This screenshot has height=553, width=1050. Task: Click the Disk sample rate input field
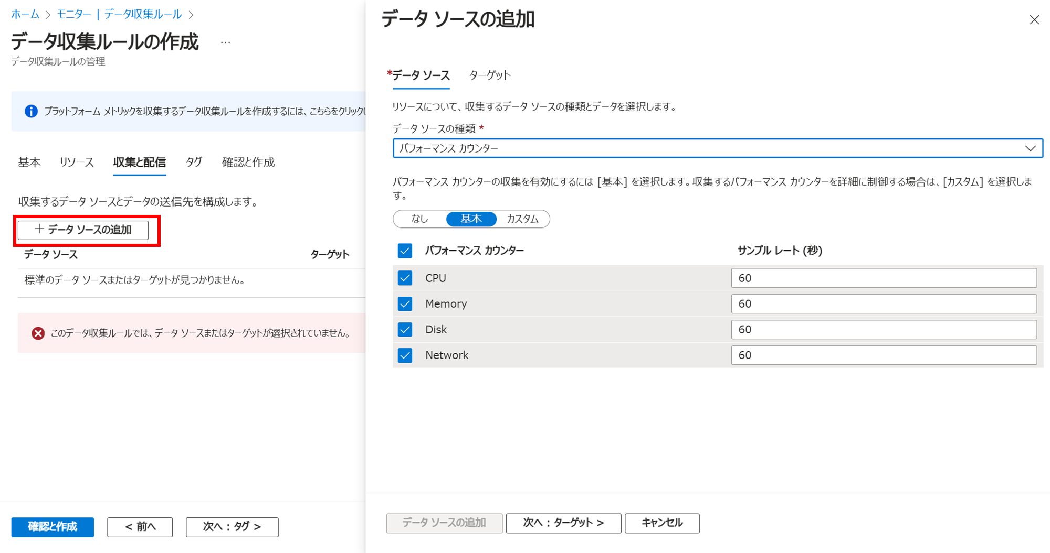pyautogui.click(x=884, y=329)
